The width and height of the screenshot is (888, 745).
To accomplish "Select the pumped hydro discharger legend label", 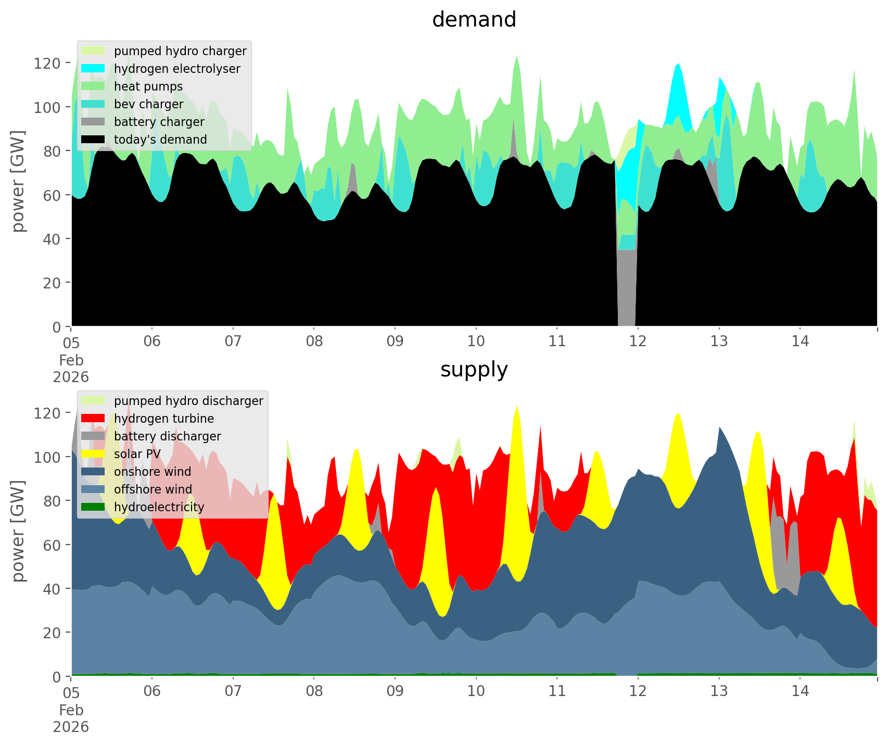I will point(188,401).
